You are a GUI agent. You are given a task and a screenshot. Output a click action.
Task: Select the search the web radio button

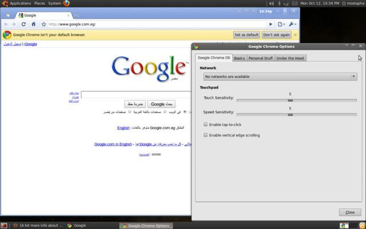(x=185, y=112)
